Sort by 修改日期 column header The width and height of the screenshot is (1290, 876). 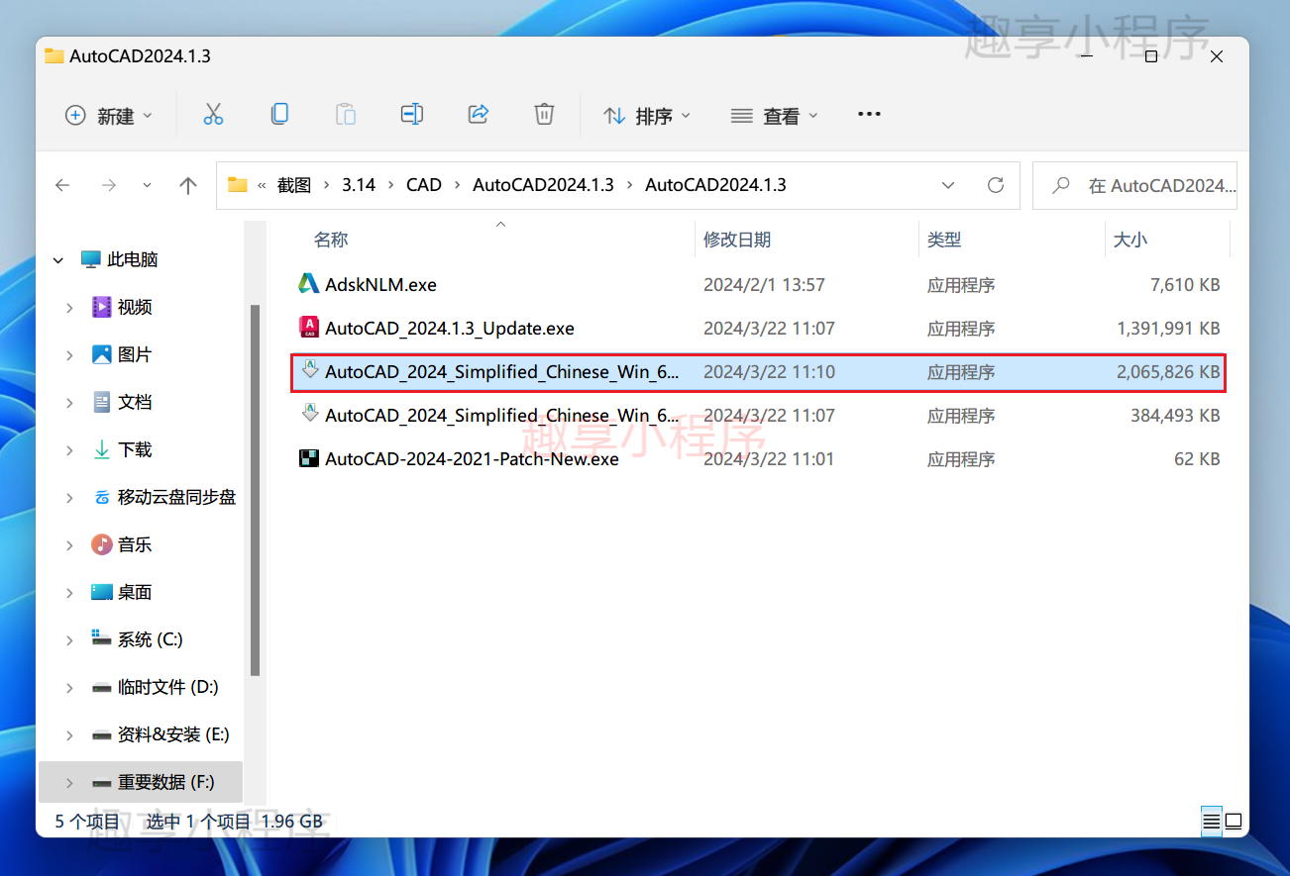[x=737, y=240]
